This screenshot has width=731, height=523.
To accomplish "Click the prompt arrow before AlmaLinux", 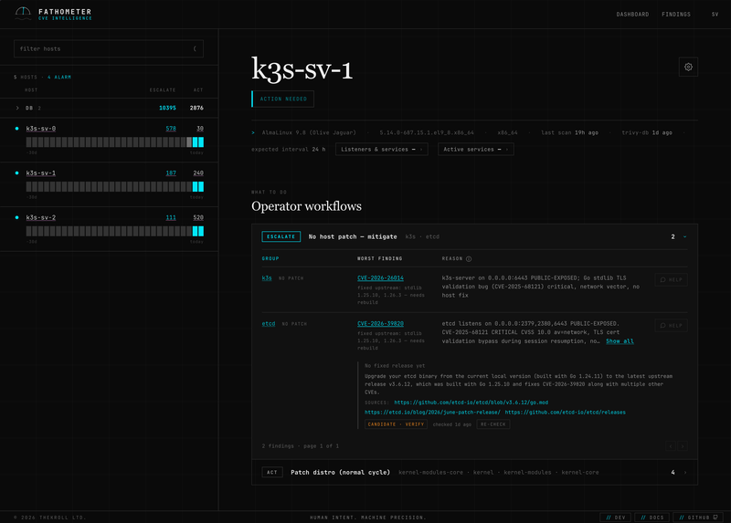I will (253, 132).
